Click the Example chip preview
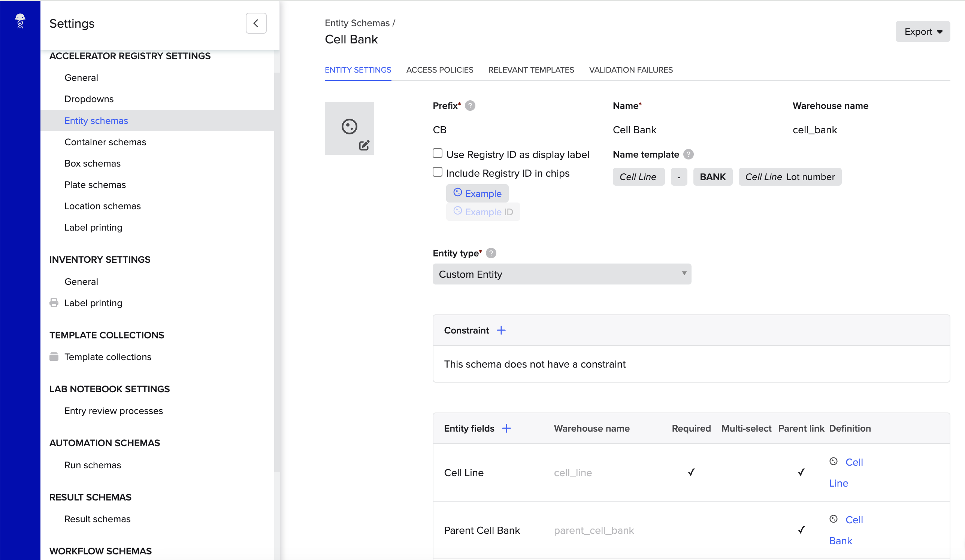The width and height of the screenshot is (965, 560). point(477,193)
